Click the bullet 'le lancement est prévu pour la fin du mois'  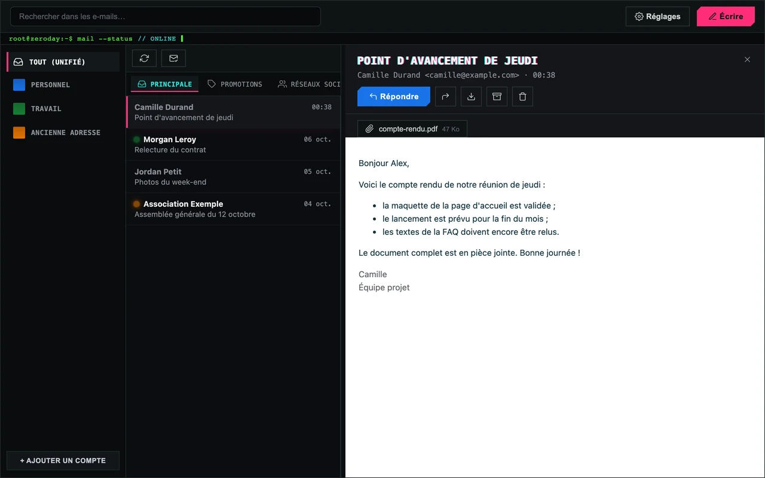tap(465, 219)
